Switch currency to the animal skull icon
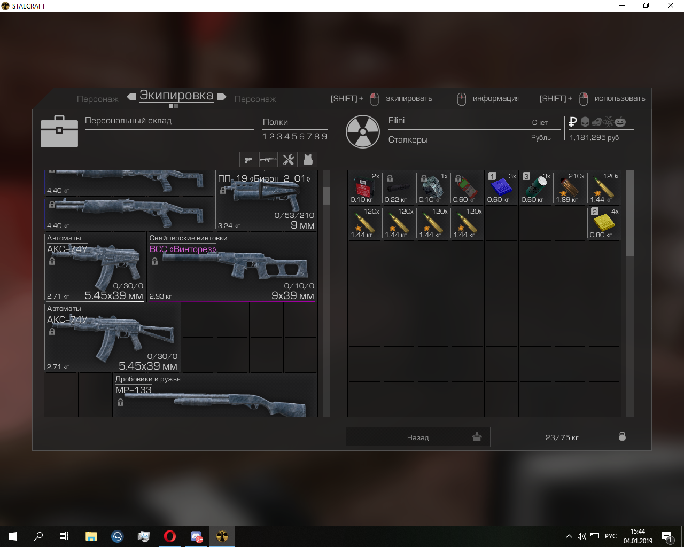Image resolution: width=684 pixels, height=547 pixels. [597, 122]
